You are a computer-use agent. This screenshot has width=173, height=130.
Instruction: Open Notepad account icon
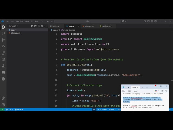pos(162,91)
